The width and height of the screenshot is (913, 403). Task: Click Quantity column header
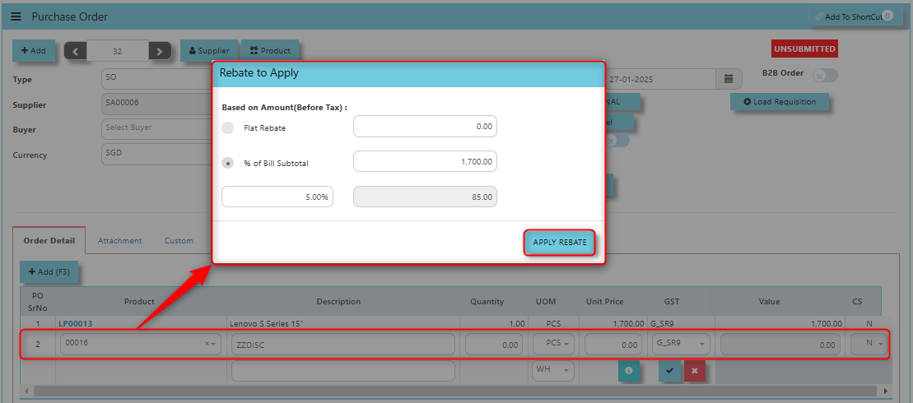[x=487, y=301]
